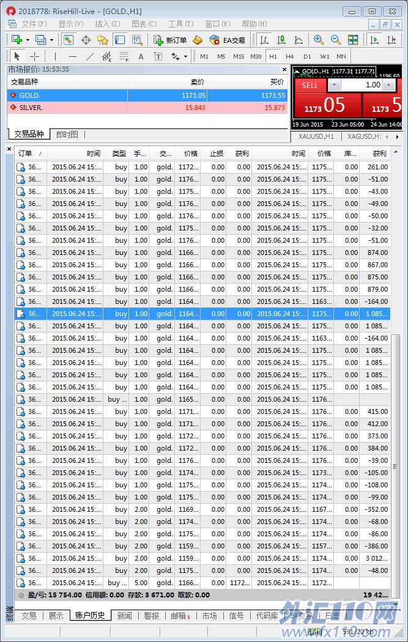The image size is (408, 642).
Task: Select the horizontal line tool
Action: 73,56
